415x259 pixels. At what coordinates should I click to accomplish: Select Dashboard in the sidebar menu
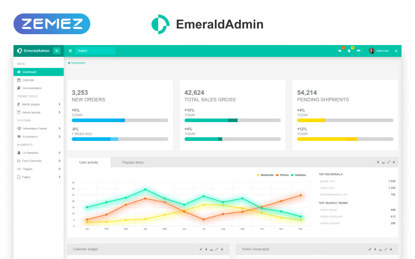pyautogui.click(x=38, y=72)
